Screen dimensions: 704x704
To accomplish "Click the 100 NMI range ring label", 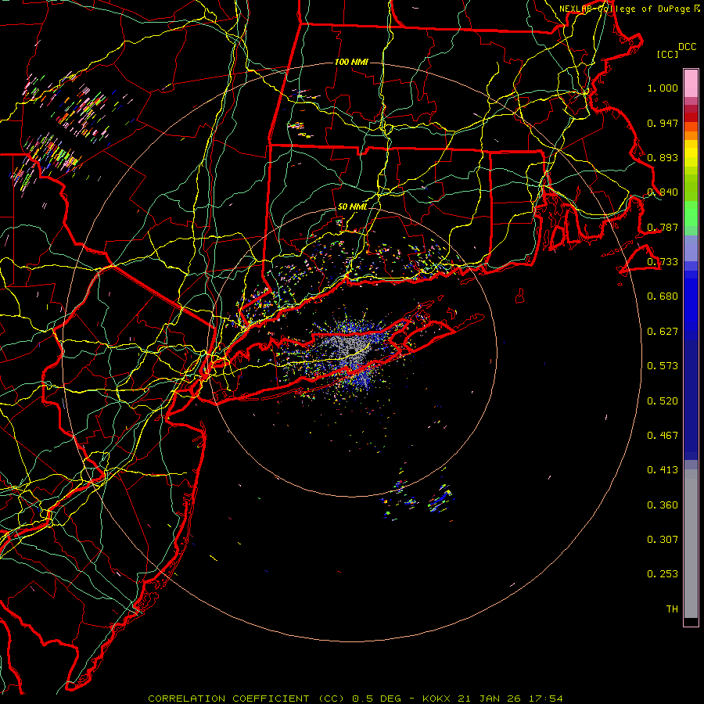I will [351, 62].
